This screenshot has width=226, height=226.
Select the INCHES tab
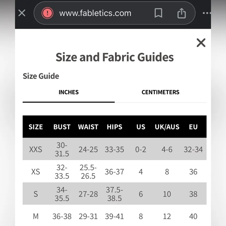pos(69,92)
